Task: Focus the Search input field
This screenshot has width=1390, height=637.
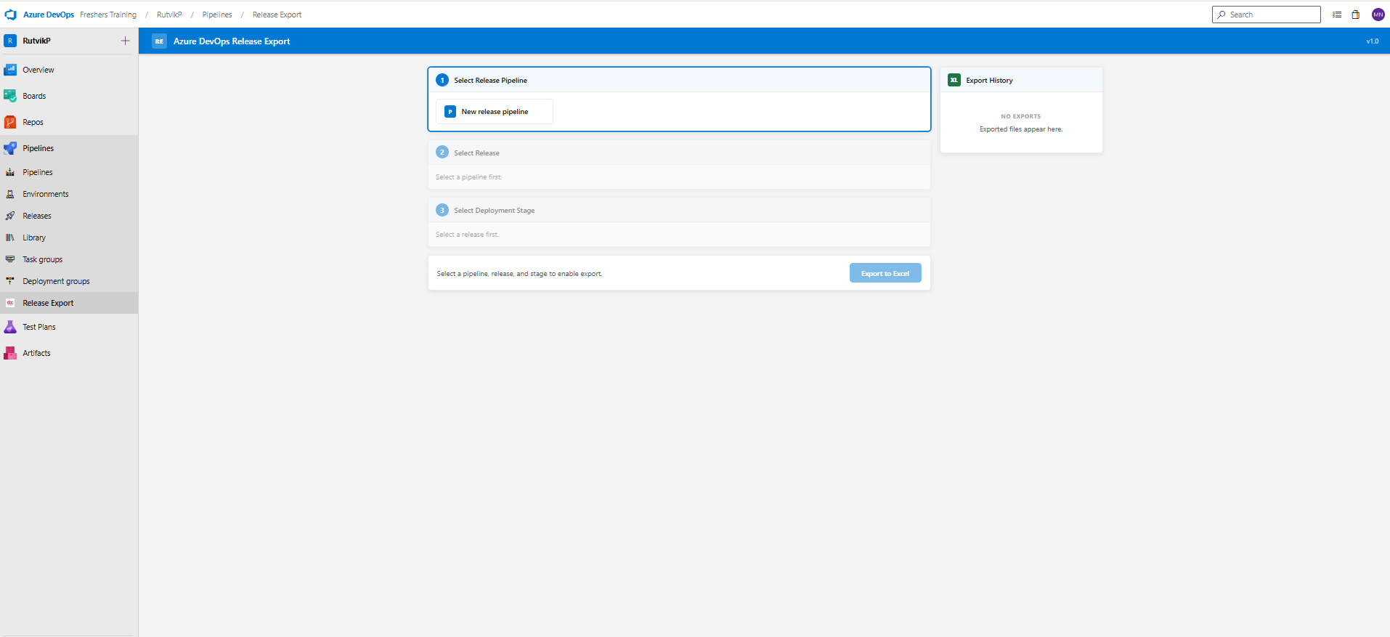Action: [1266, 15]
